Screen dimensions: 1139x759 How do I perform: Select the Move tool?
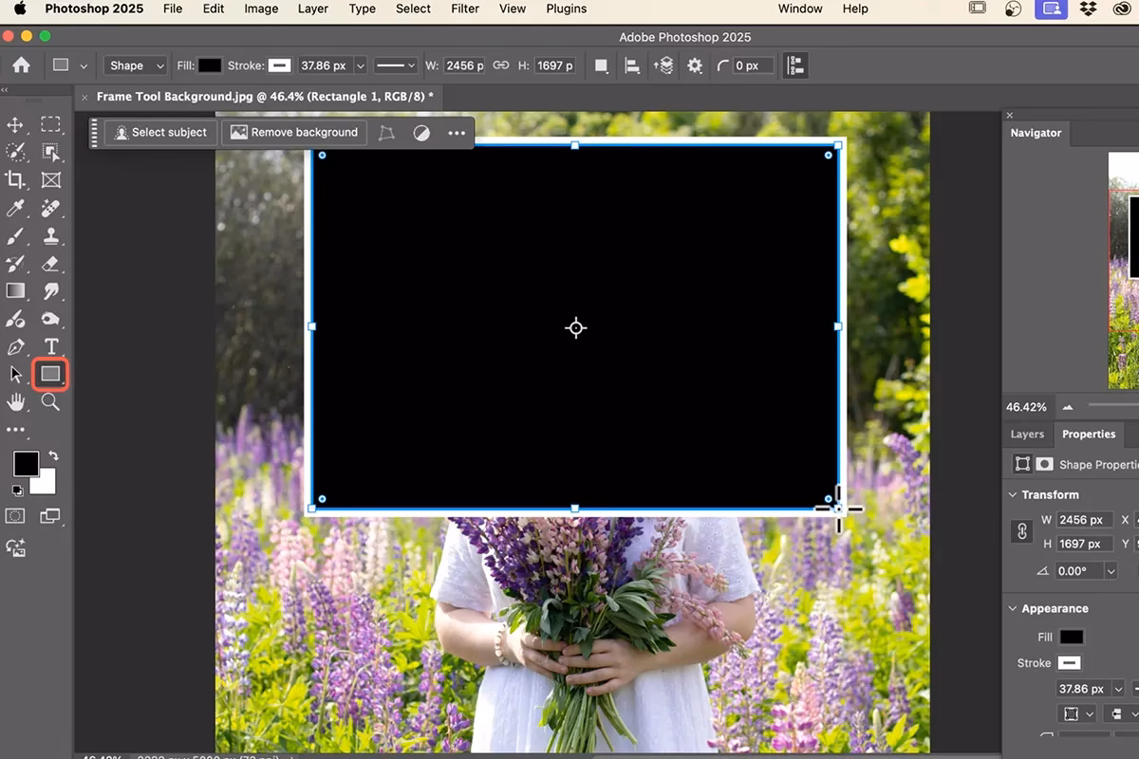click(x=15, y=123)
